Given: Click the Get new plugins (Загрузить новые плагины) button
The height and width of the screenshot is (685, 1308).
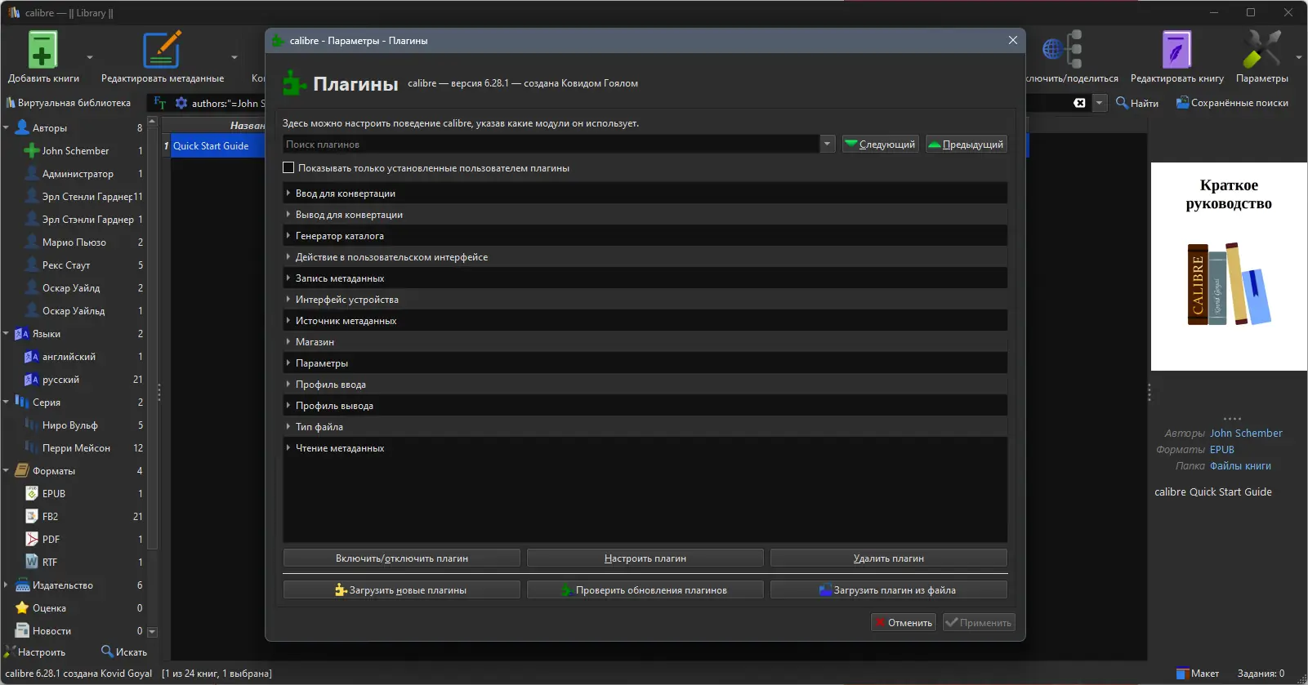Looking at the screenshot, I should [x=401, y=589].
